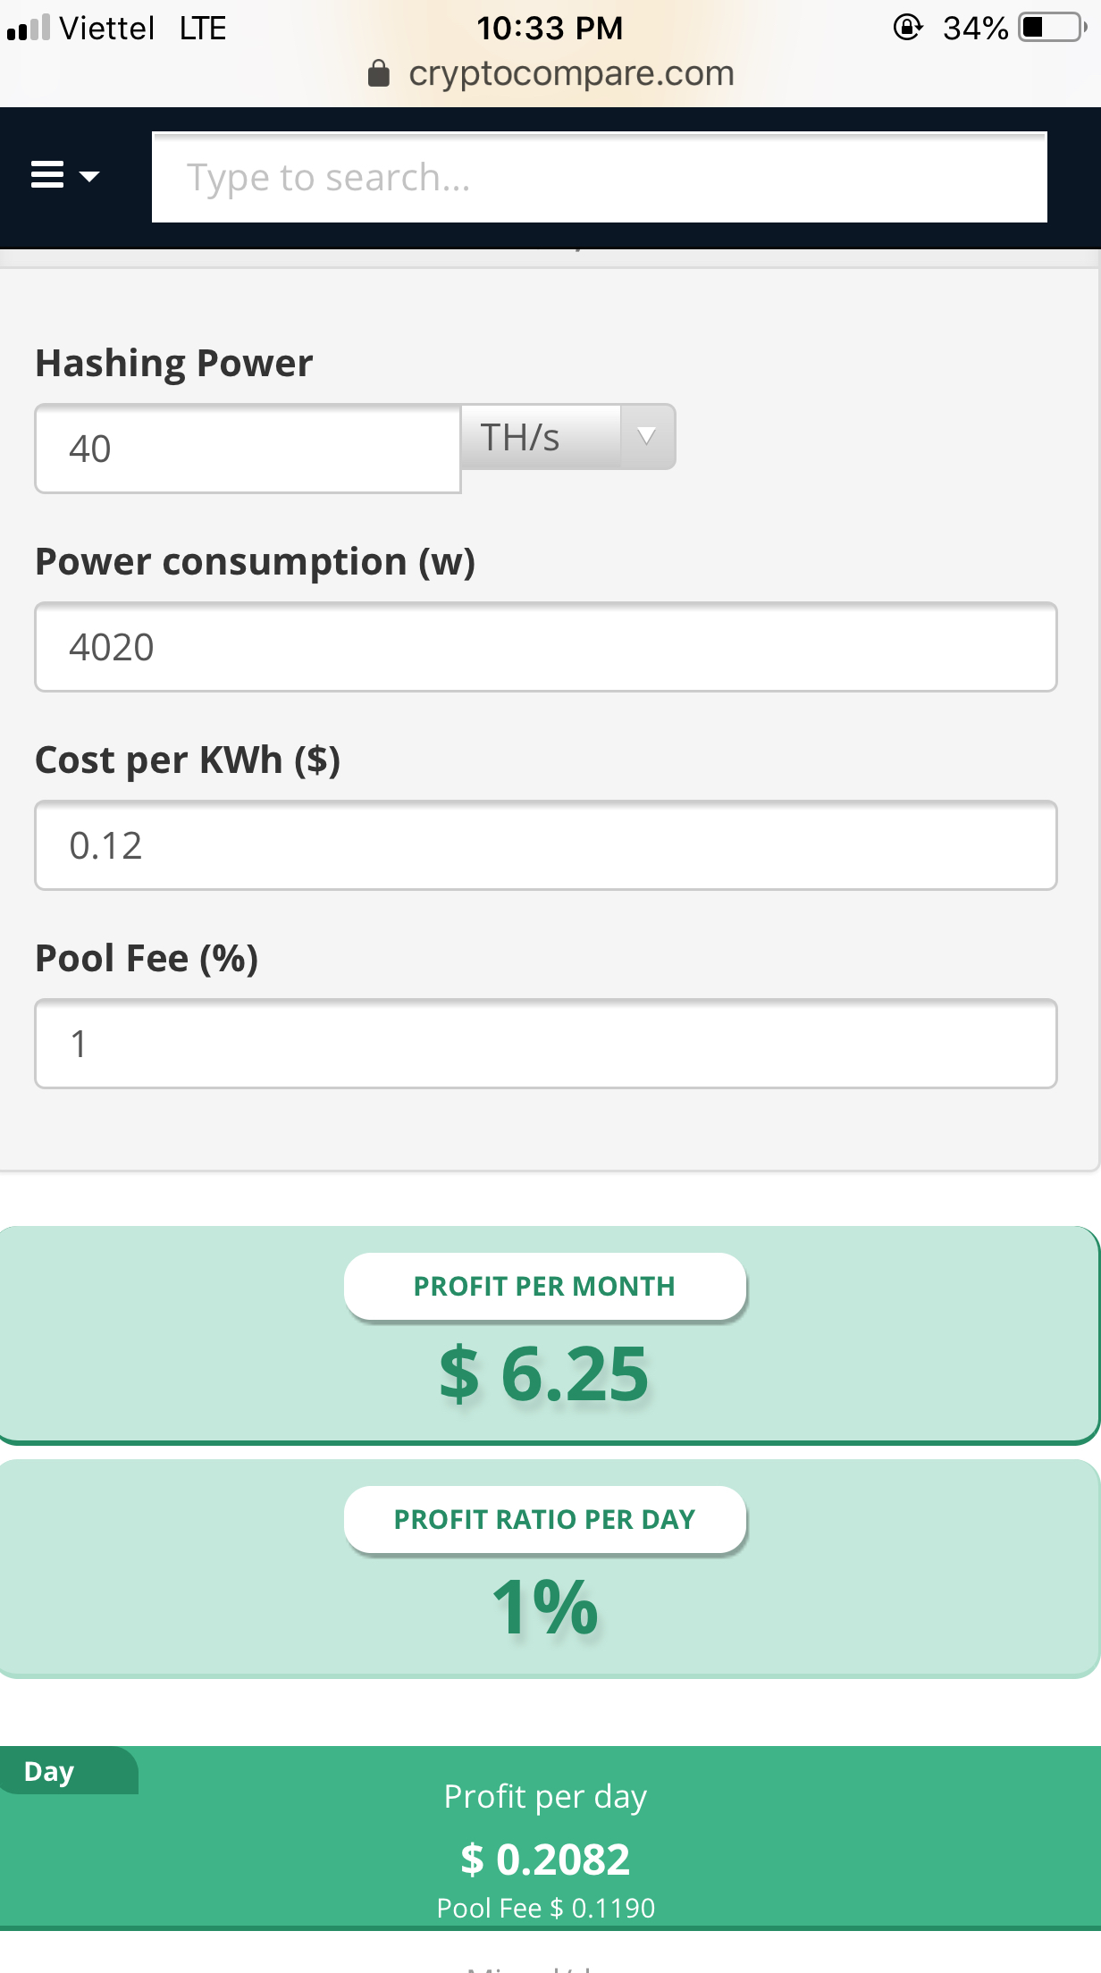The image size is (1101, 1973).
Task: Click the Hashing Power input field
Action: point(248,449)
